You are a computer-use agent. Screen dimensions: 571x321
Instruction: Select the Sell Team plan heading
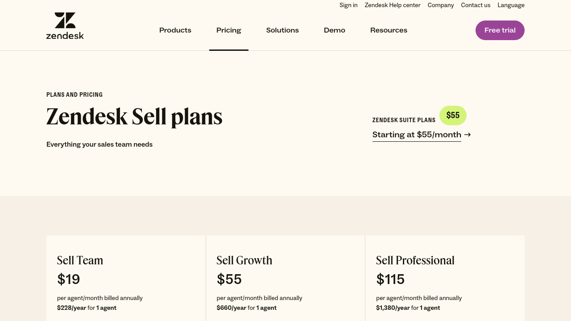[x=80, y=260]
